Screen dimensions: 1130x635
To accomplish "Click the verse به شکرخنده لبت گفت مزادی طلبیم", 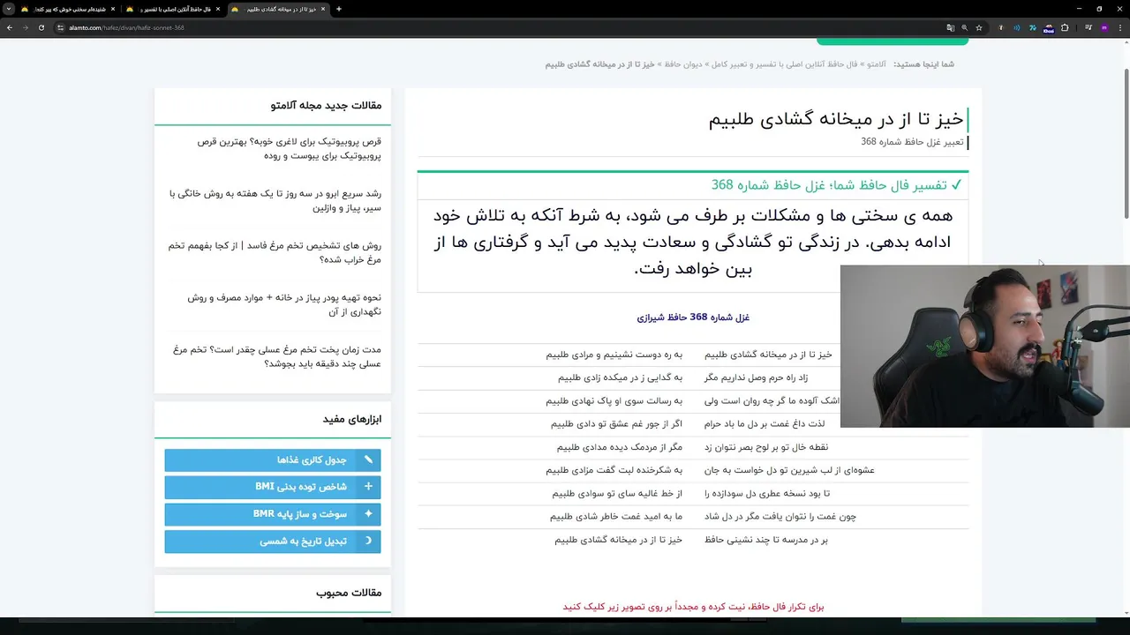I will pos(614,470).
